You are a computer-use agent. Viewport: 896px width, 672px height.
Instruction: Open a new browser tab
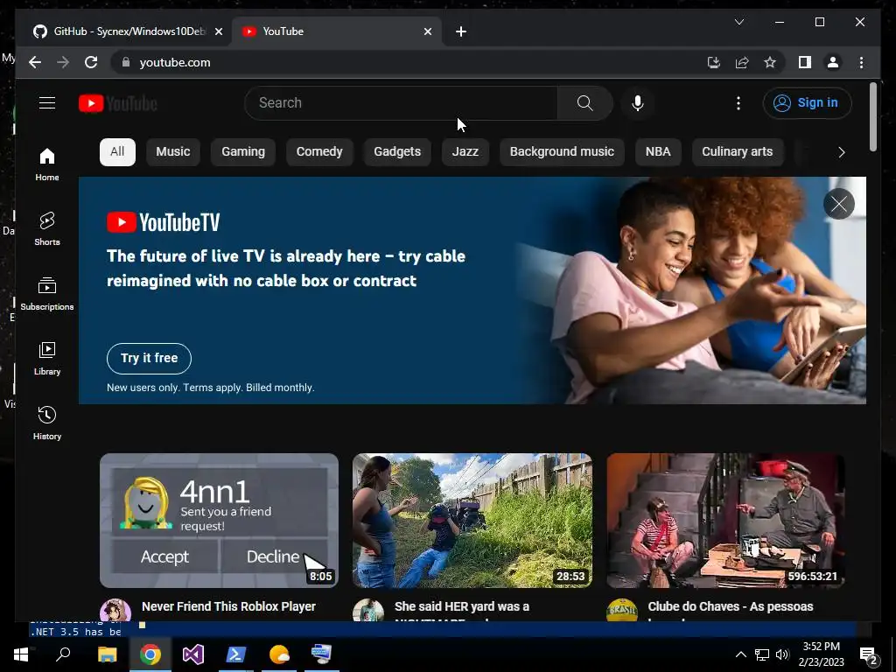pyautogui.click(x=460, y=31)
